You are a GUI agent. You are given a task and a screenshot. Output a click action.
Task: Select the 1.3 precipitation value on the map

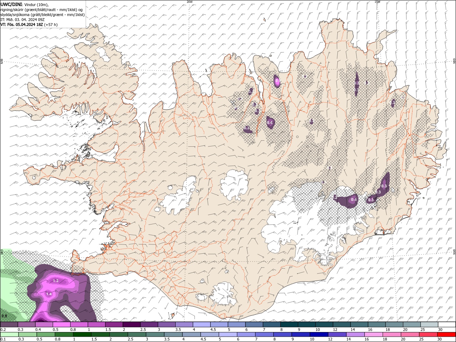[x=56, y=281]
